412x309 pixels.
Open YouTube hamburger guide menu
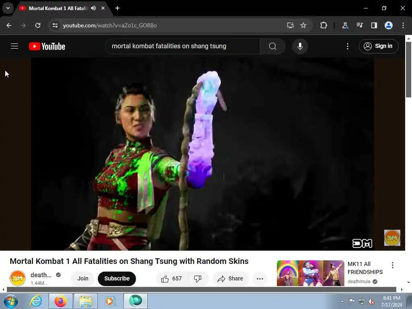14,46
